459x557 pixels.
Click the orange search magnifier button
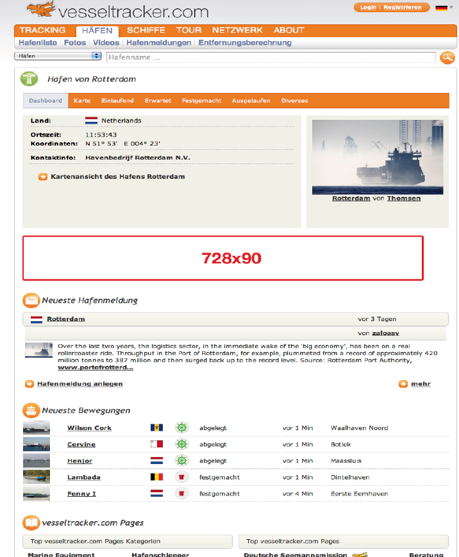tap(447, 58)
